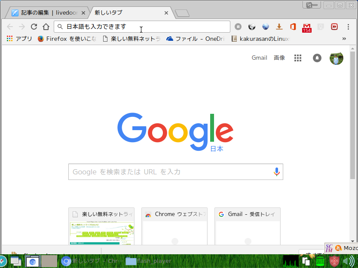Click the gray circular extension icon
Screen dimensions: 358x268
point(238,27)
